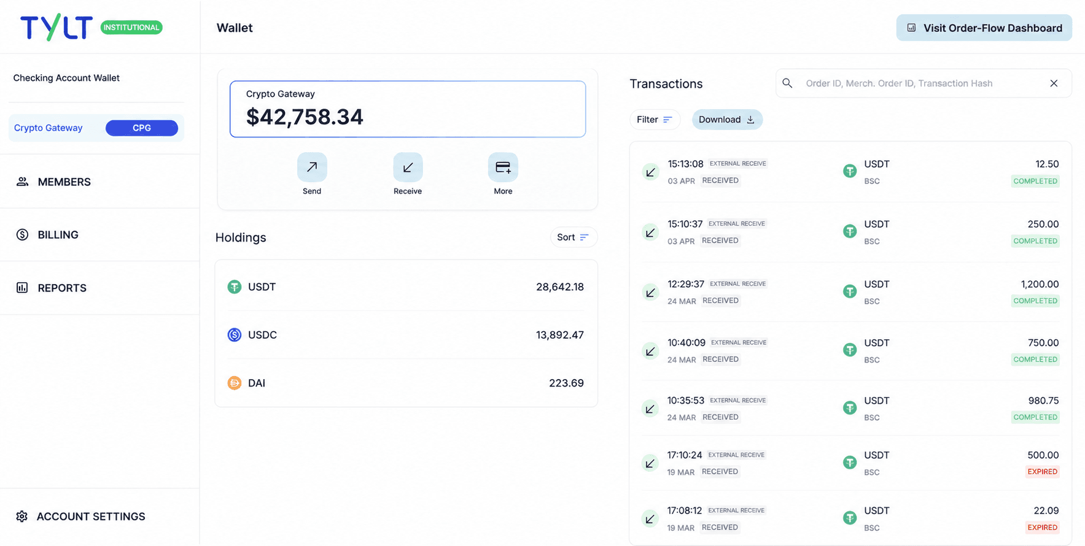Open the transactions Filter dropdown
Screen dimensions: 1085x546
655,120
